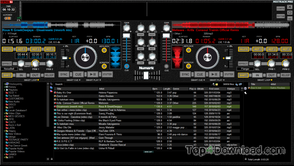Click right deck pitch slider
294x166 pixels.
coord(228,58)
